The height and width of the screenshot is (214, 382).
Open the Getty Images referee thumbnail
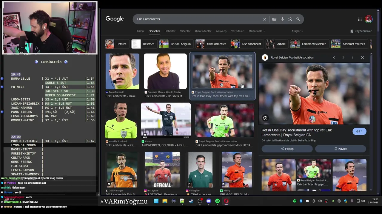pyautogui.click(x=122, y=169)
